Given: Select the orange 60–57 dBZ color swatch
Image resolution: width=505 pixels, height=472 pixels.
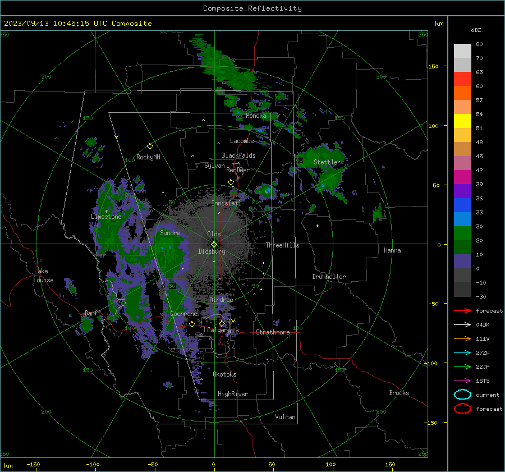Looking at the screenshot, I should click(x=462, y=93).
